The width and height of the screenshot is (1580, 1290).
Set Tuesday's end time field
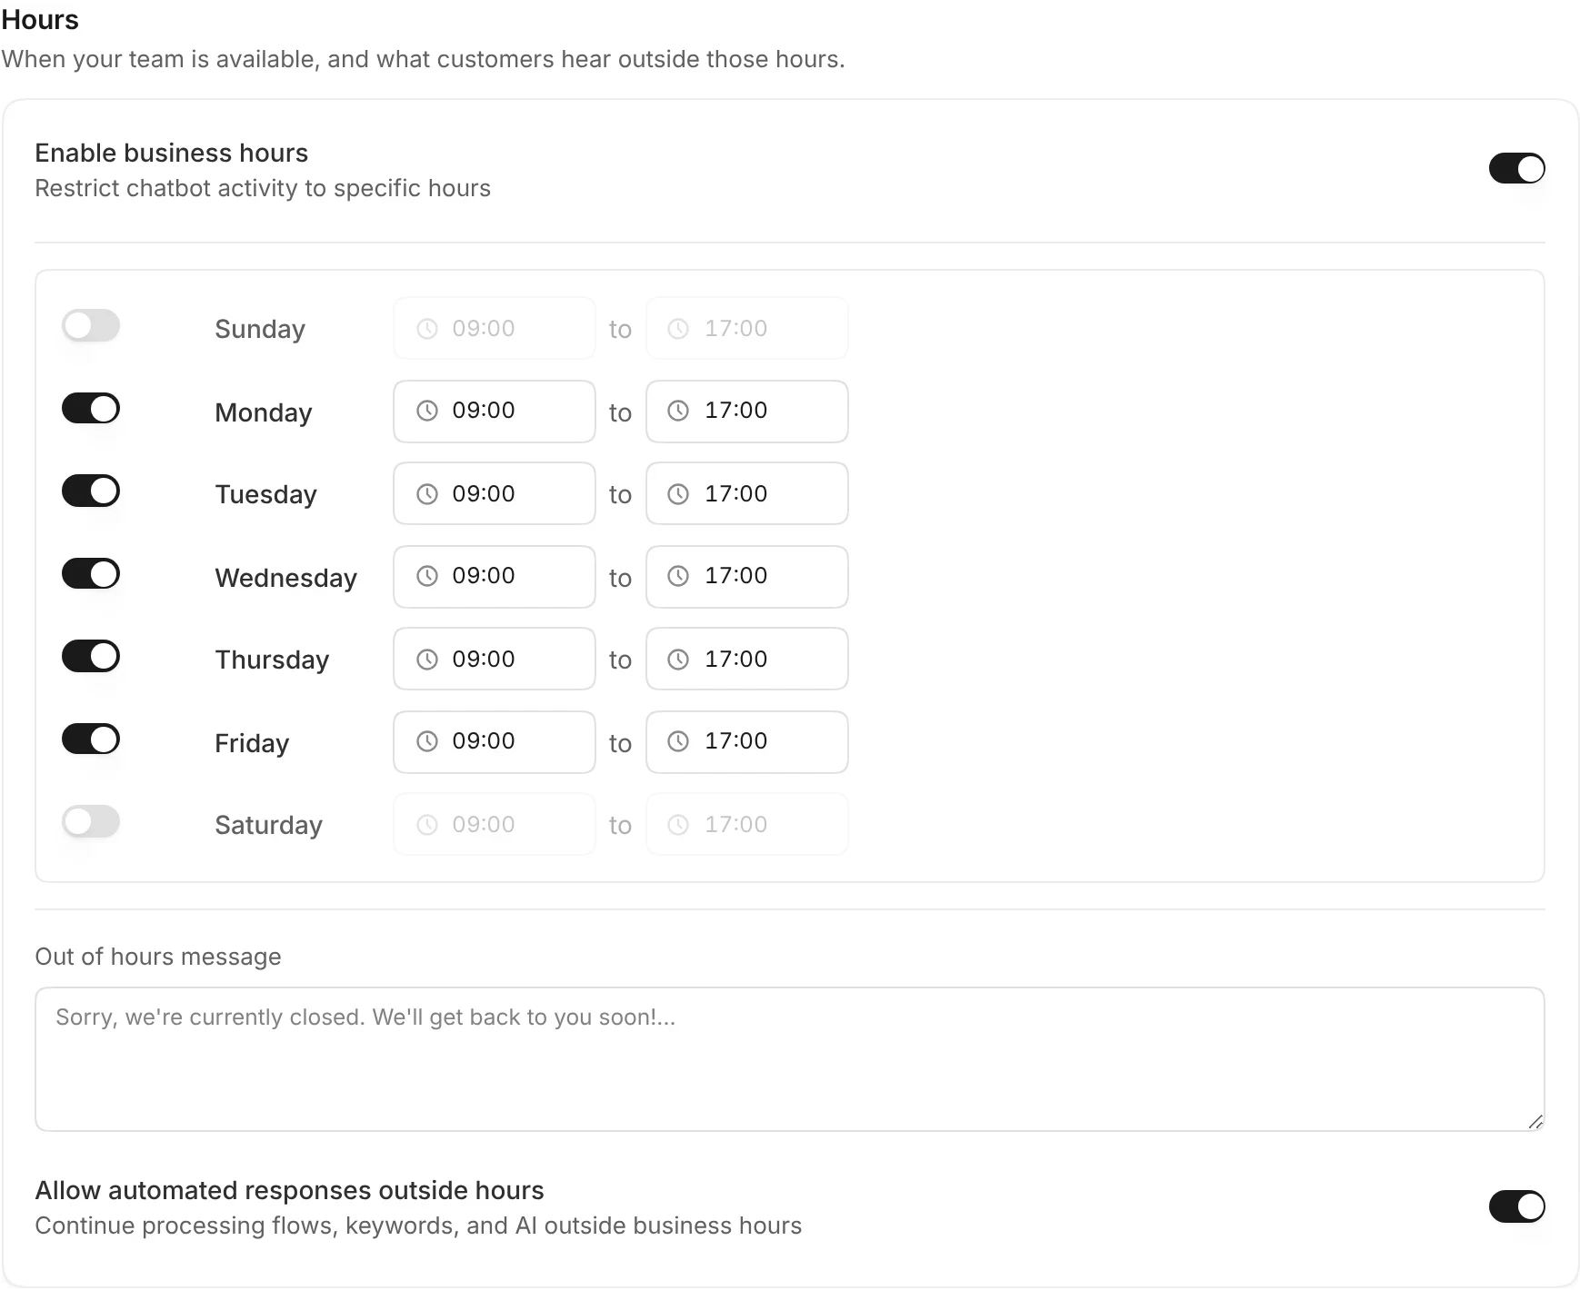tap(747, 493)
